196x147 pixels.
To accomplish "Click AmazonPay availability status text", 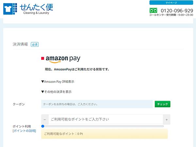I will (x=77, y=69).
